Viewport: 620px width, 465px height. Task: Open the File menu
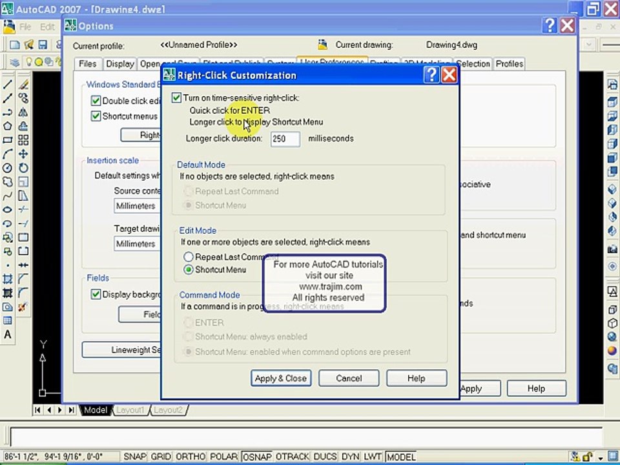(x=25, y=27)
